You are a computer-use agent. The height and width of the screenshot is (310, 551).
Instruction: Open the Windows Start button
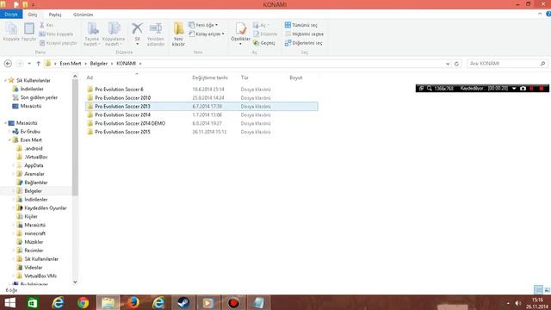9,302
